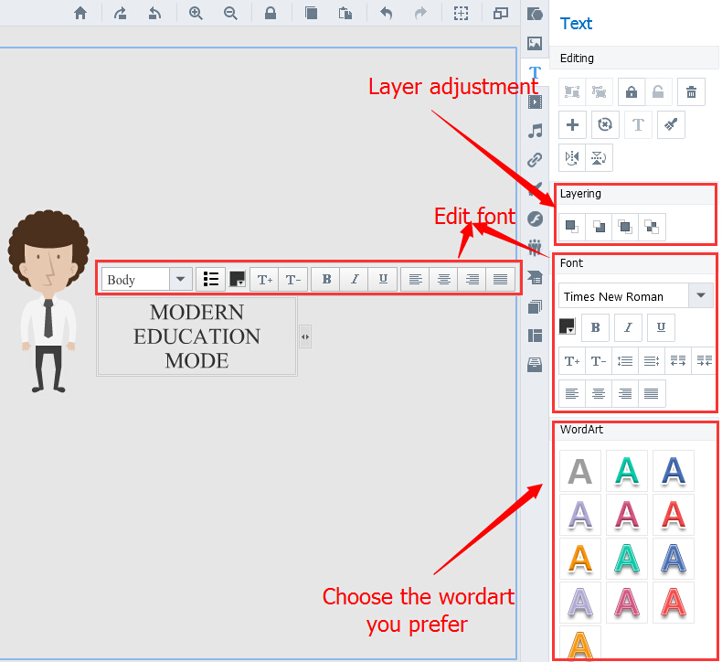Align text right in floating toolbar
722x662 pixels.
pos(472,279)
